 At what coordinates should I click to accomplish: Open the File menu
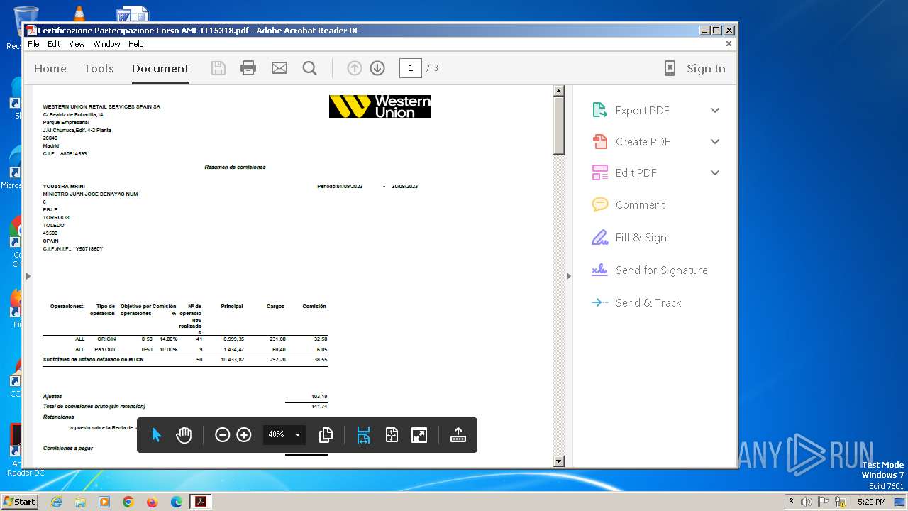33,44
